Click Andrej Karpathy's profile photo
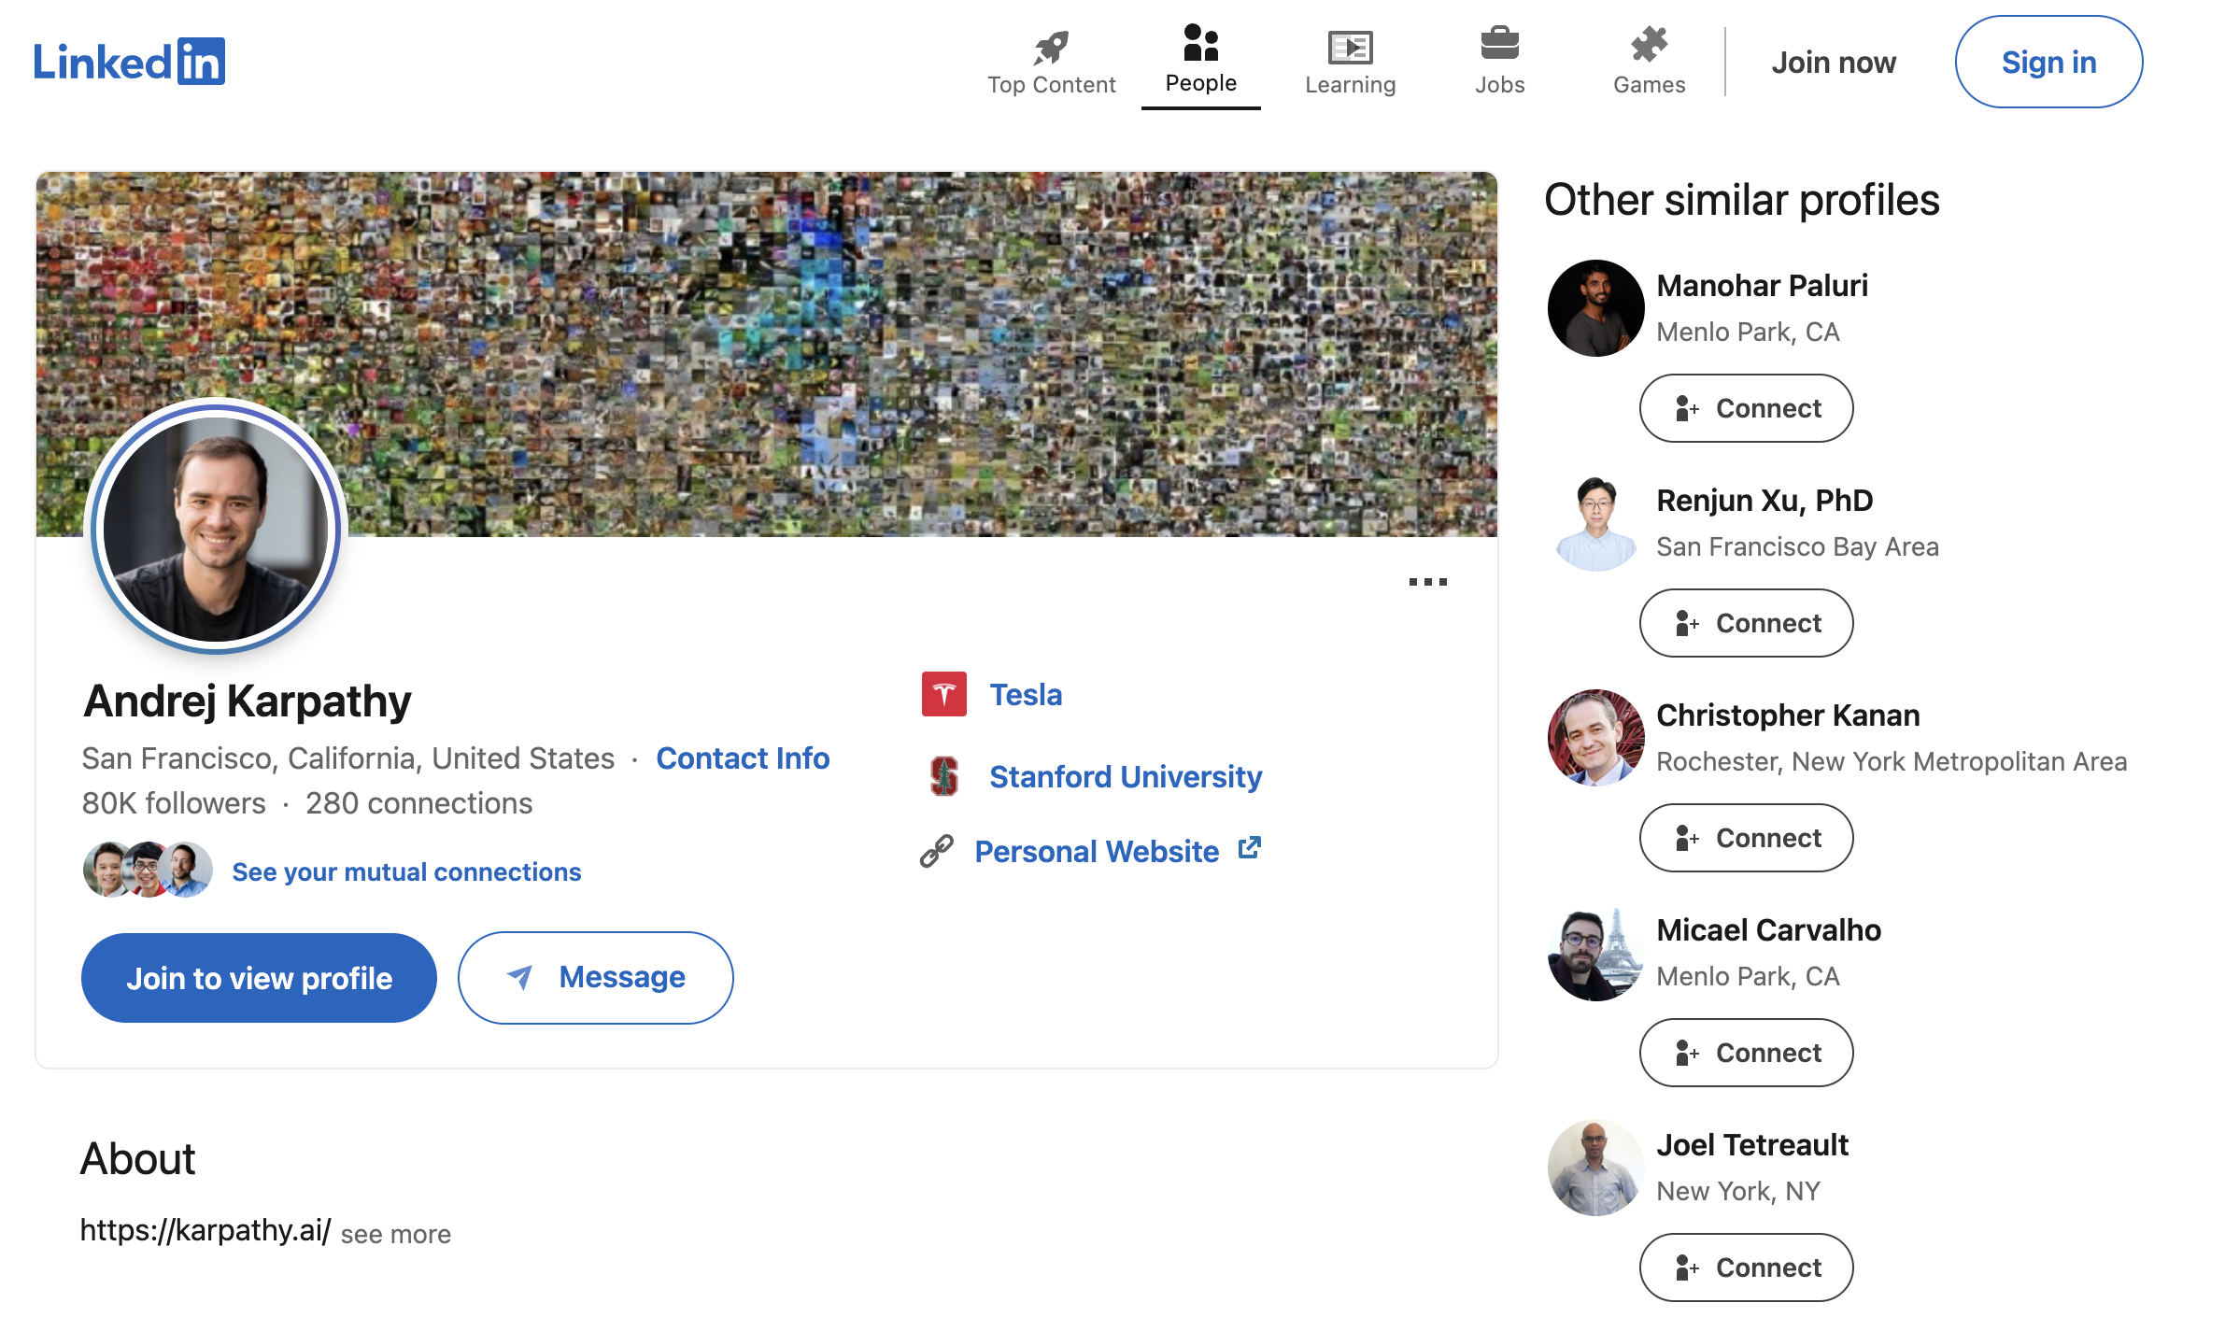2225x1317 pixels. 216,529
